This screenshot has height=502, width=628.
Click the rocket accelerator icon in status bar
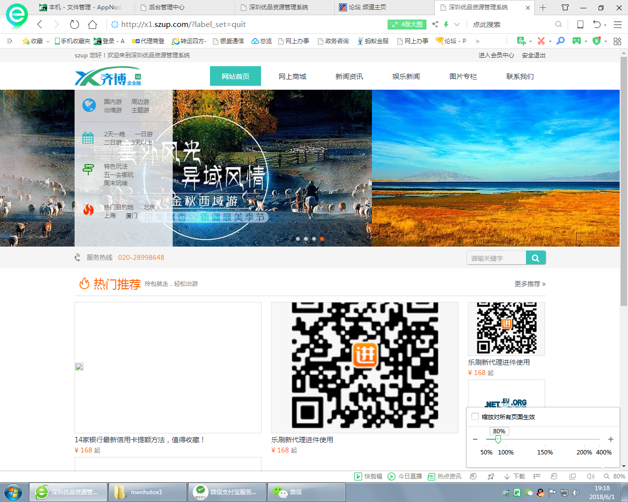[x=491, y=477]
